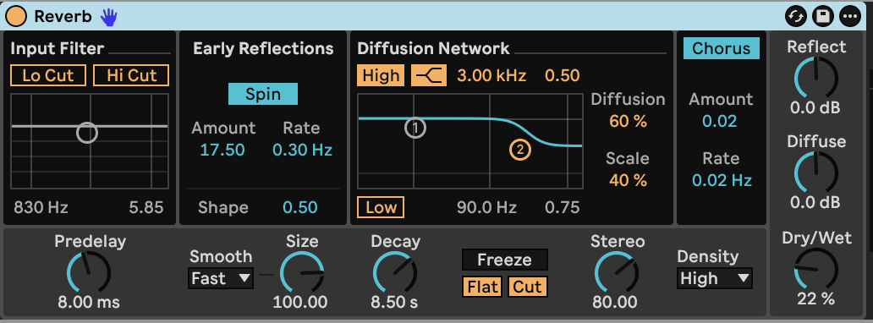
Task: Click the high filter gain value 0.50
Action: click(x=563, y=76)
